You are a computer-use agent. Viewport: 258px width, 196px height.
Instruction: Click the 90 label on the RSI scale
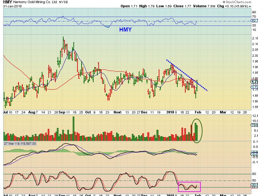click(254, 12)
